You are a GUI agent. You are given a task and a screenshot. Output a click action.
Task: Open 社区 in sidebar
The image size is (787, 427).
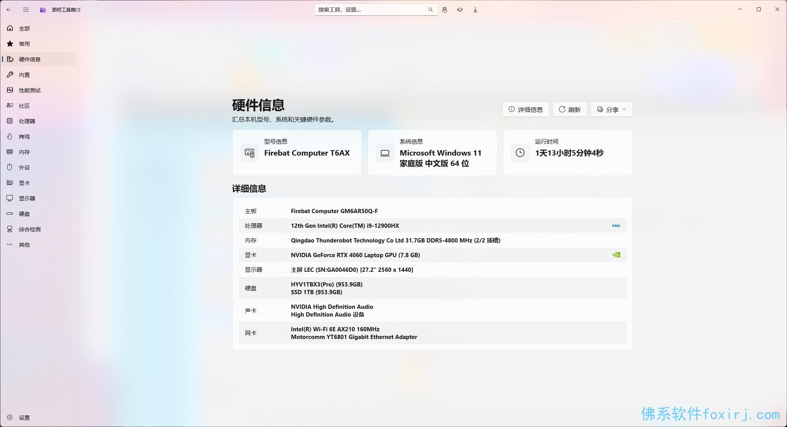39,106
